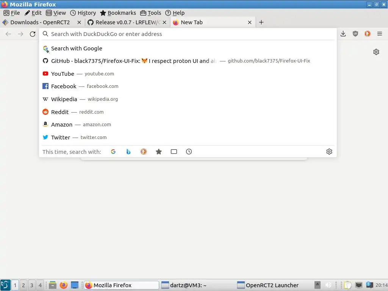Switch to workspace 4

click(40, 285)
